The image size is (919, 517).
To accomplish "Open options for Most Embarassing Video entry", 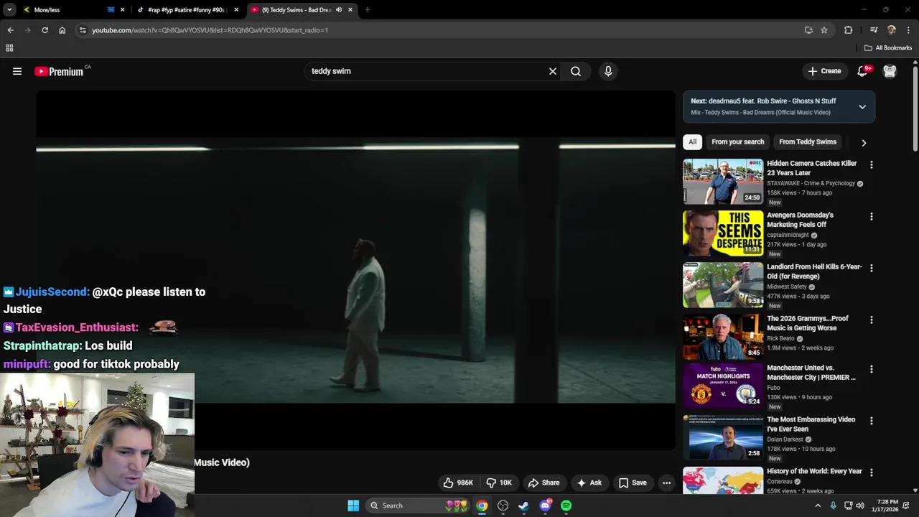I will pyautogui.click(x=872, y=421).
